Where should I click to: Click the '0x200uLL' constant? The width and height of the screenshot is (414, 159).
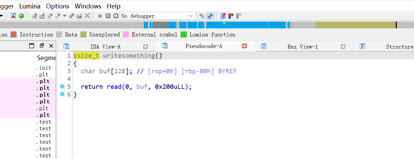pyautogui.click(x=170, y=87)
